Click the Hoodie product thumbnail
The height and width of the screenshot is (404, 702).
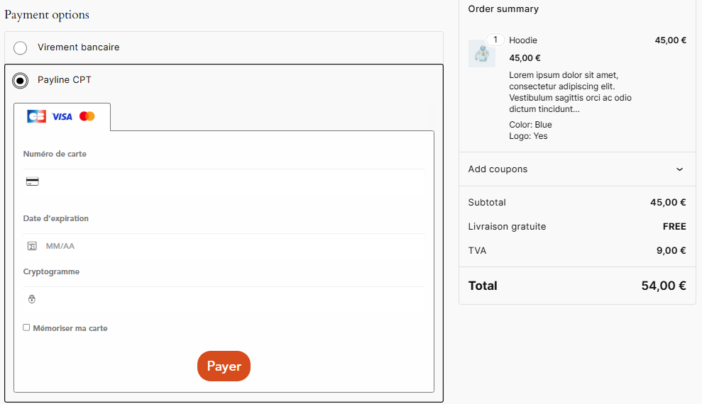[x=482, y=54]
